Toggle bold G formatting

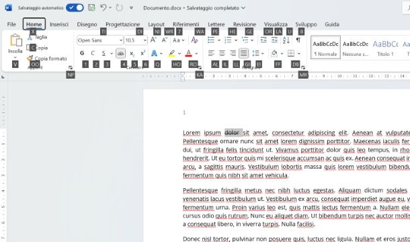(82, 53)
